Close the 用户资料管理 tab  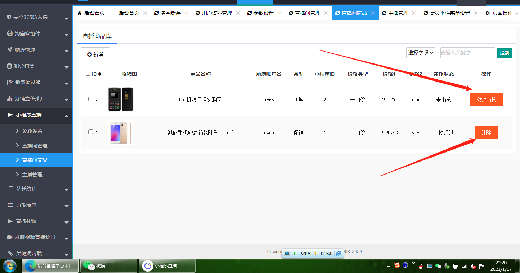click(238, 13)
